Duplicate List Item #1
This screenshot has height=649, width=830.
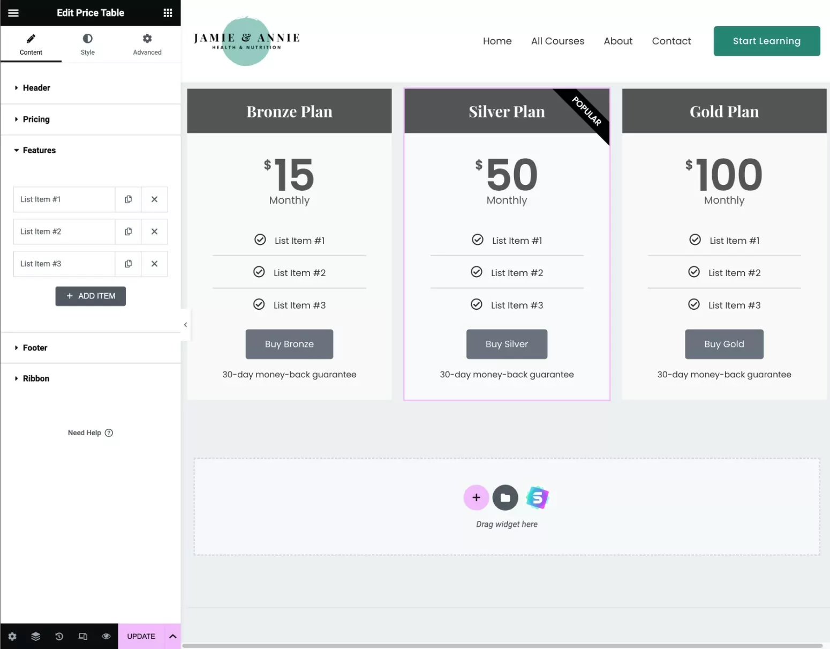[129, 199]
